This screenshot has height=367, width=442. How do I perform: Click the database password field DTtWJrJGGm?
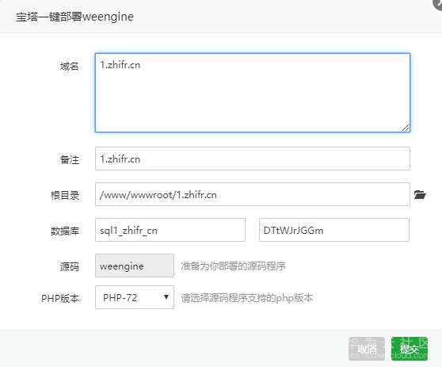334,230
